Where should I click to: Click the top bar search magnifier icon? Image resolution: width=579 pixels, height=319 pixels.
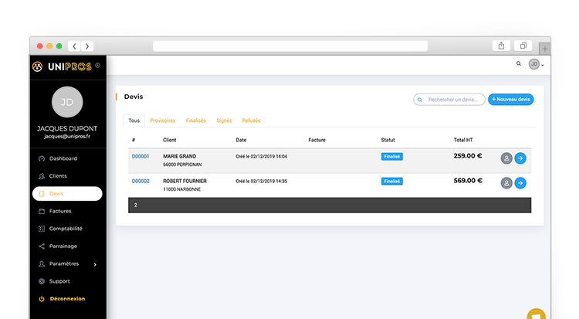click(x=519, y=63)
